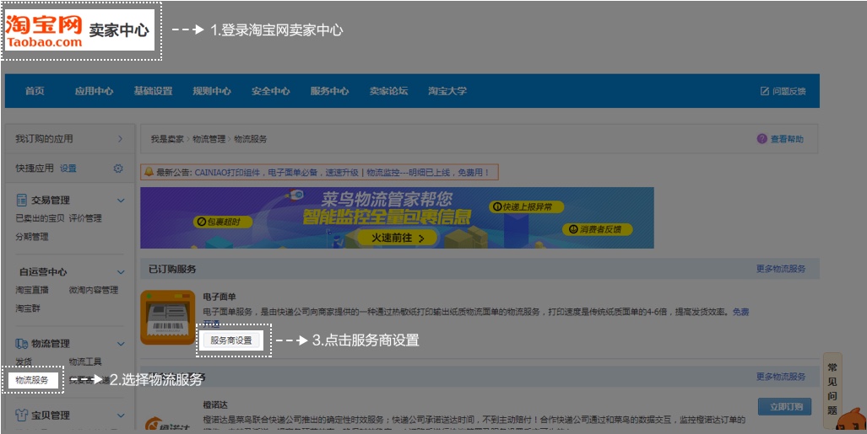Click the 立即订购 button
Image resolution: width=867 pixels, height=434 pixels.
click(x=784, y=407)
